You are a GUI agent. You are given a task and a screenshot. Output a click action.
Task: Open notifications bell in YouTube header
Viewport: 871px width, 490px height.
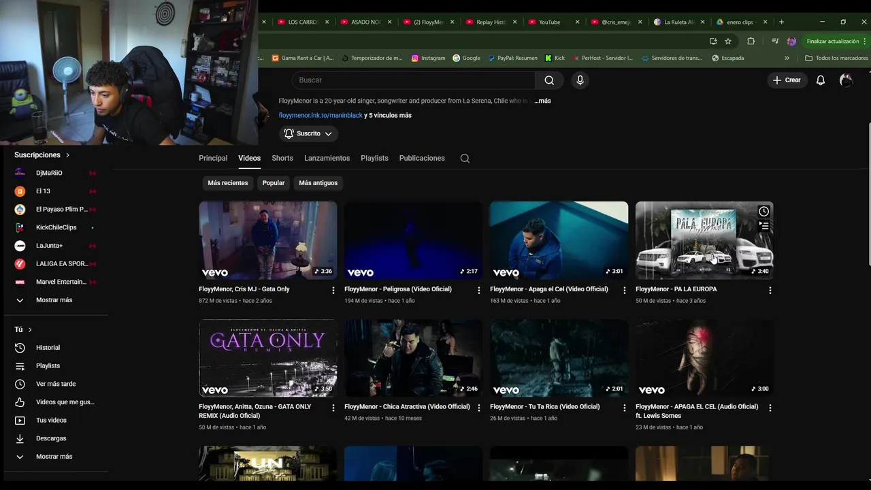821,80
